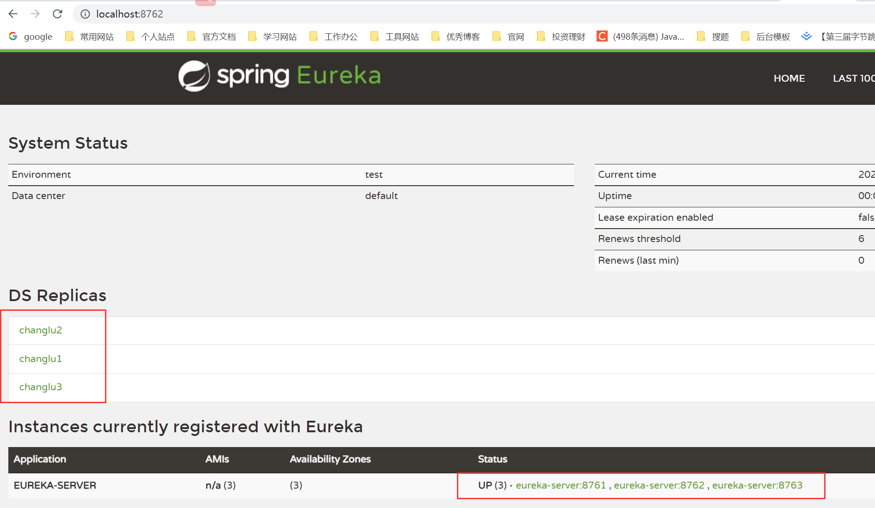Go to HOME in Eureka navigation
The image size is (875, 508).
[x=789, y=79]
